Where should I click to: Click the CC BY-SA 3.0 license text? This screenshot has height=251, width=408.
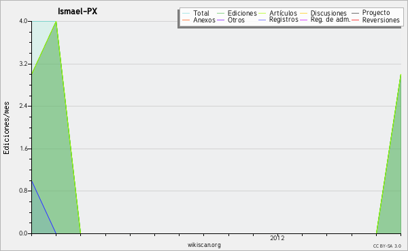click(387, 246)
